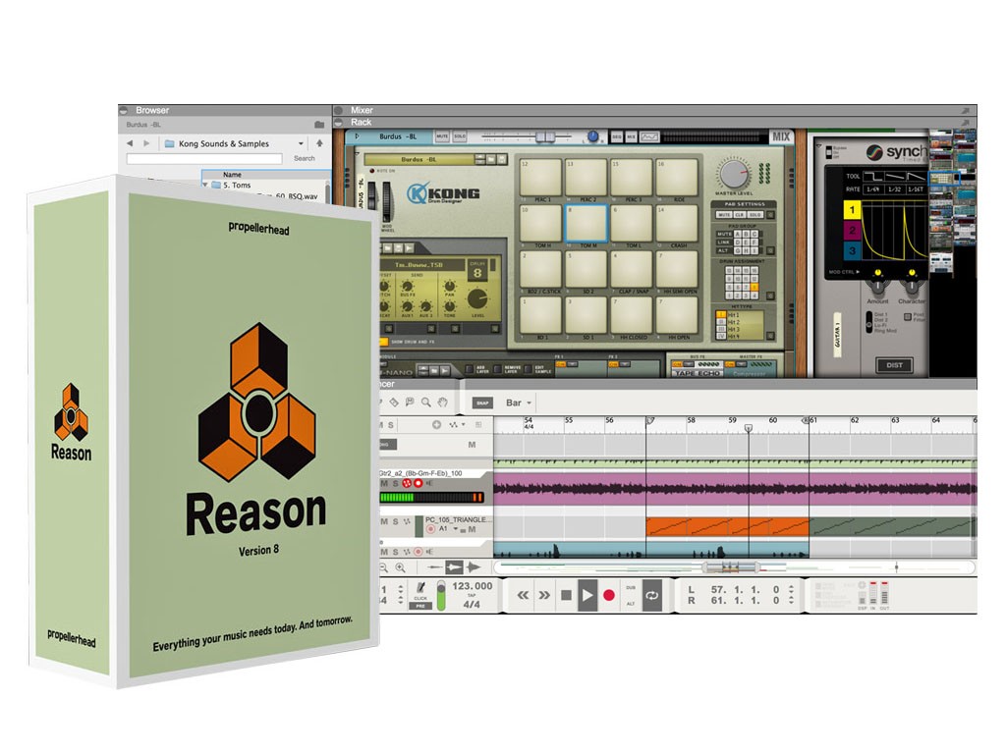The width and height of the screenshot is (1006, 754).
Task: Select the Magnify tool in the sequencer toolbar
Action: [426, 401]
